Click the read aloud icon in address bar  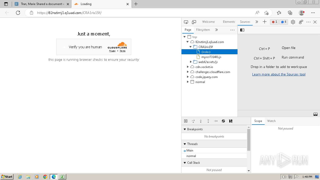click(257, 13)
